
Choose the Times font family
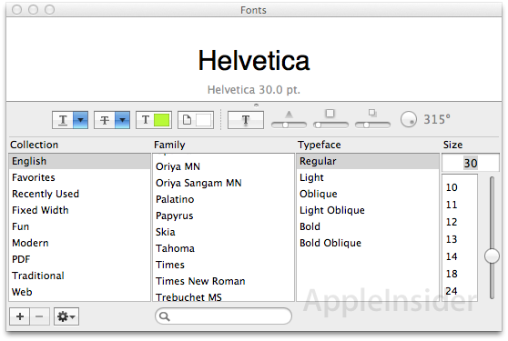(x=223, y=265)
